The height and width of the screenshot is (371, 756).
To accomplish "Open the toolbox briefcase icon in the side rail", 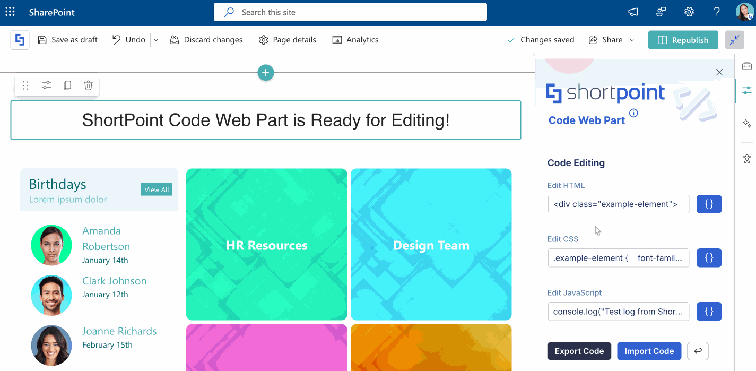I will pyautogui.click(x=747, y=66).
